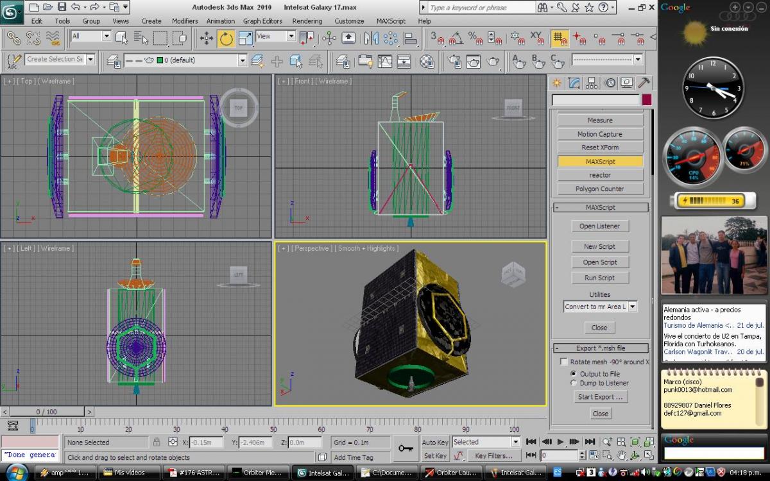
Task: Pick the Select and Scale tool
Action: [246, 38]
